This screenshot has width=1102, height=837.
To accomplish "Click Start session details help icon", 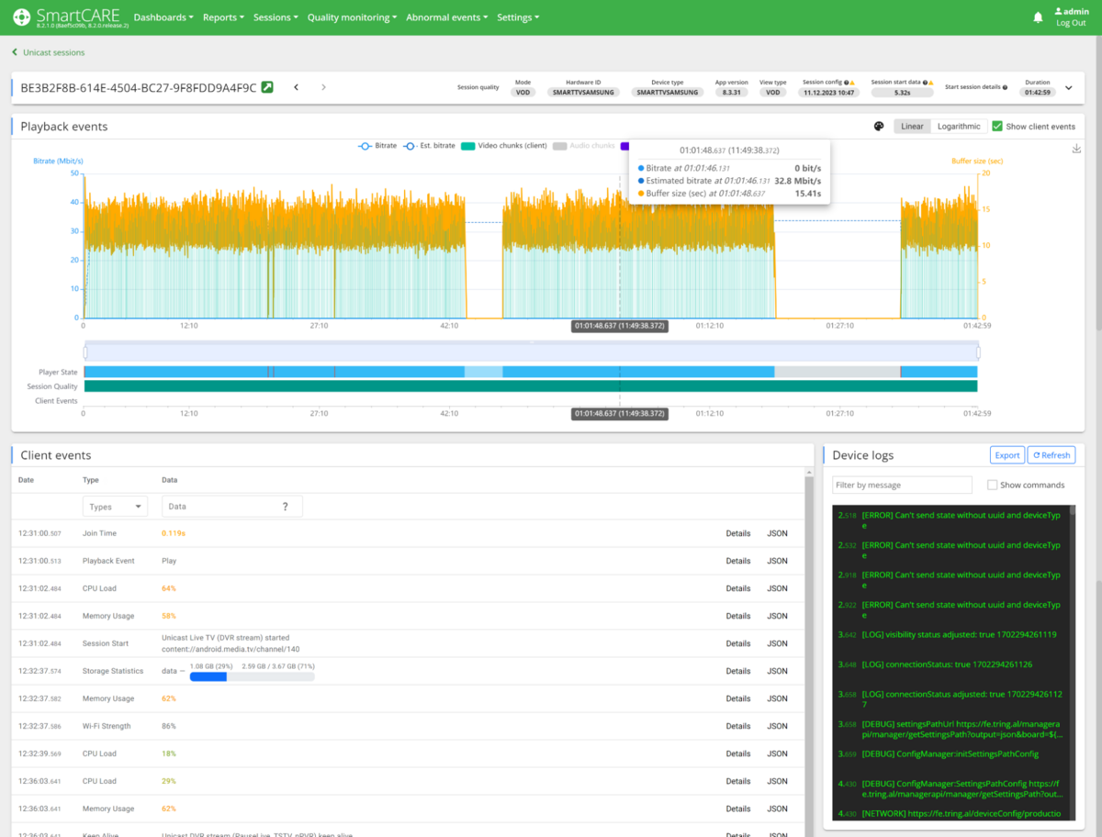I will (x=1005, y=87).
